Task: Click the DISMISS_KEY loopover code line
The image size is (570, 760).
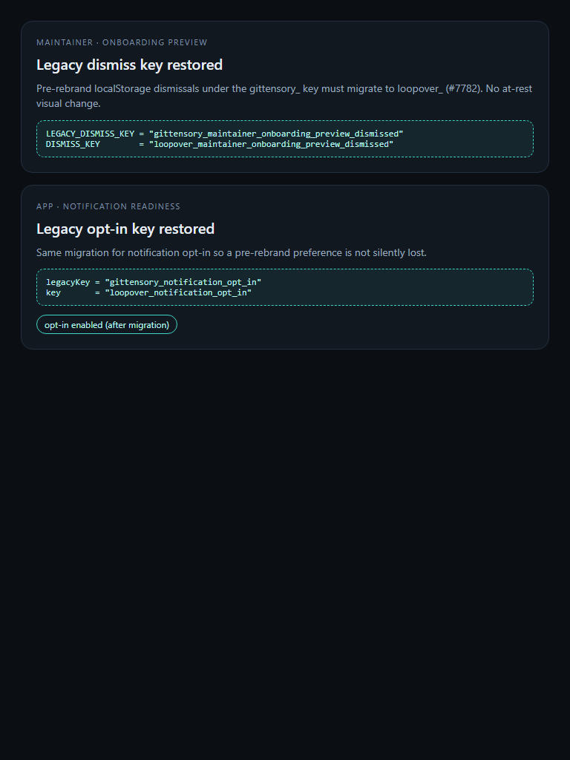Action: 220,145
